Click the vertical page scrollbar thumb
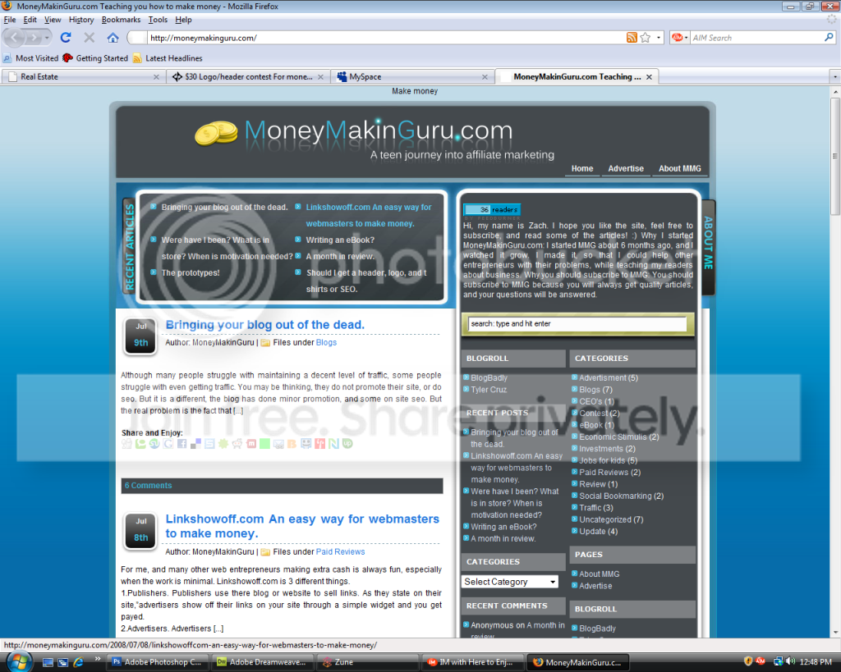Screen dimensions: 841x672 tap(835, 157)
